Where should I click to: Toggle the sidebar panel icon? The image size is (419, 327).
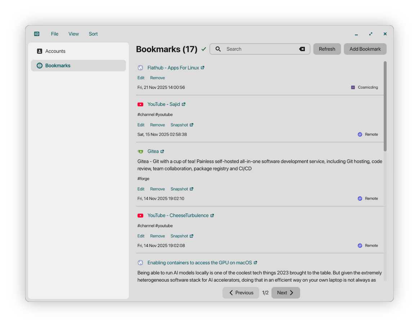pos(37,34)
